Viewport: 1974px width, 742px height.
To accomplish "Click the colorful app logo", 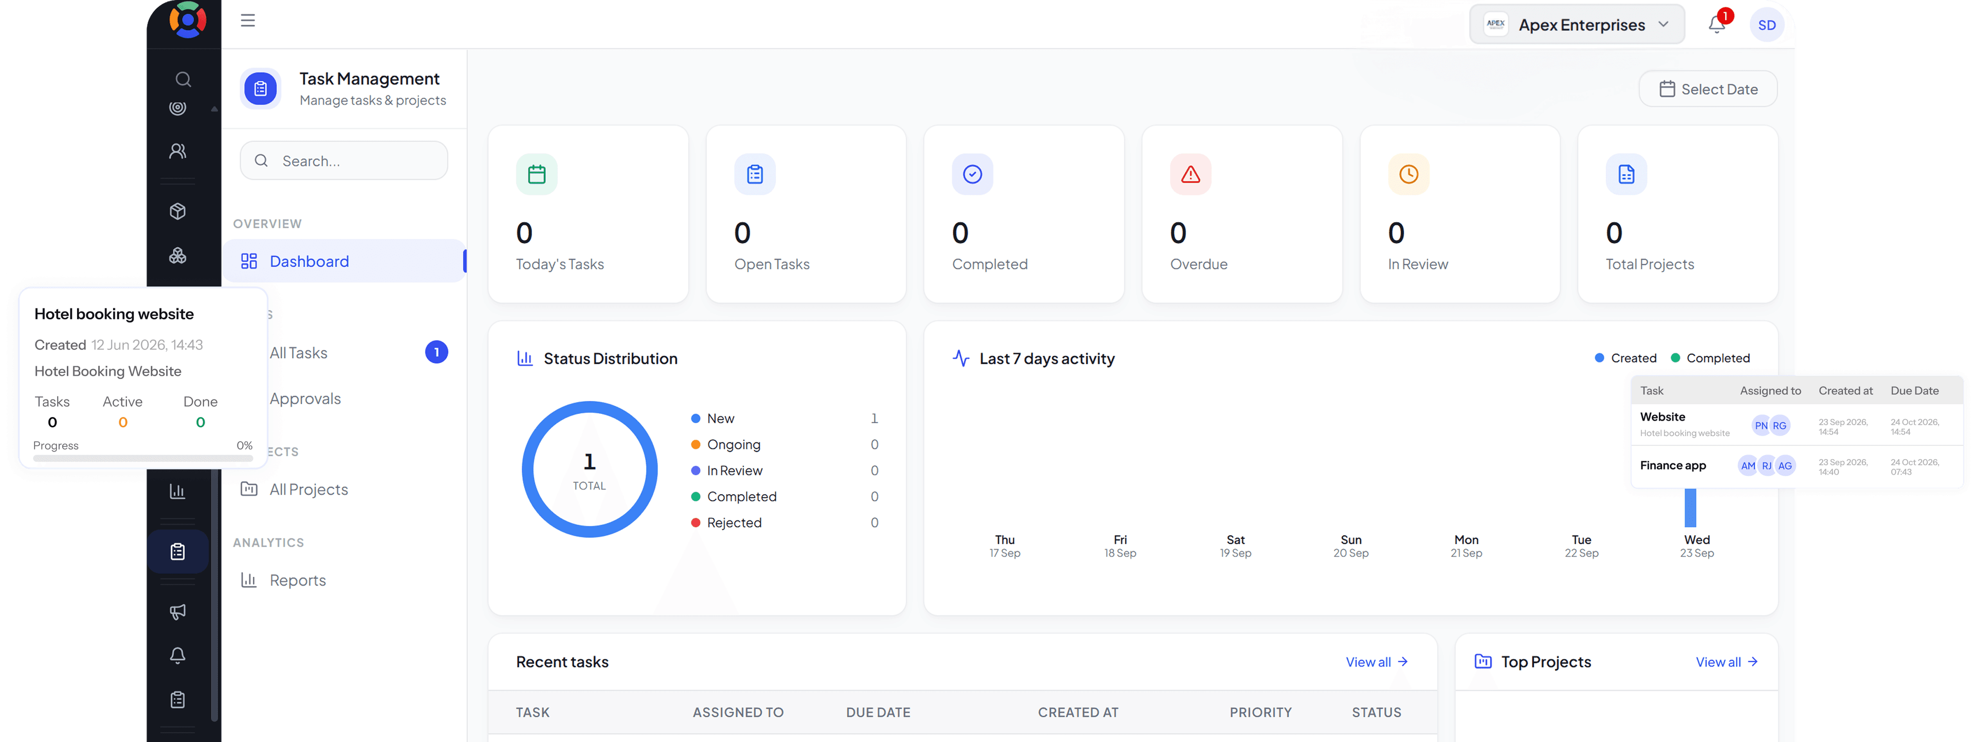I will coord(188,19).
